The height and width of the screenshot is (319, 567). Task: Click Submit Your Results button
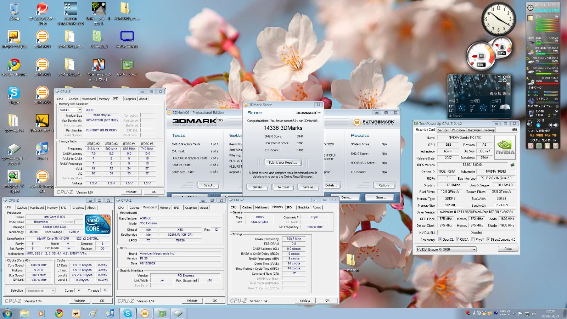click(283, 162)
